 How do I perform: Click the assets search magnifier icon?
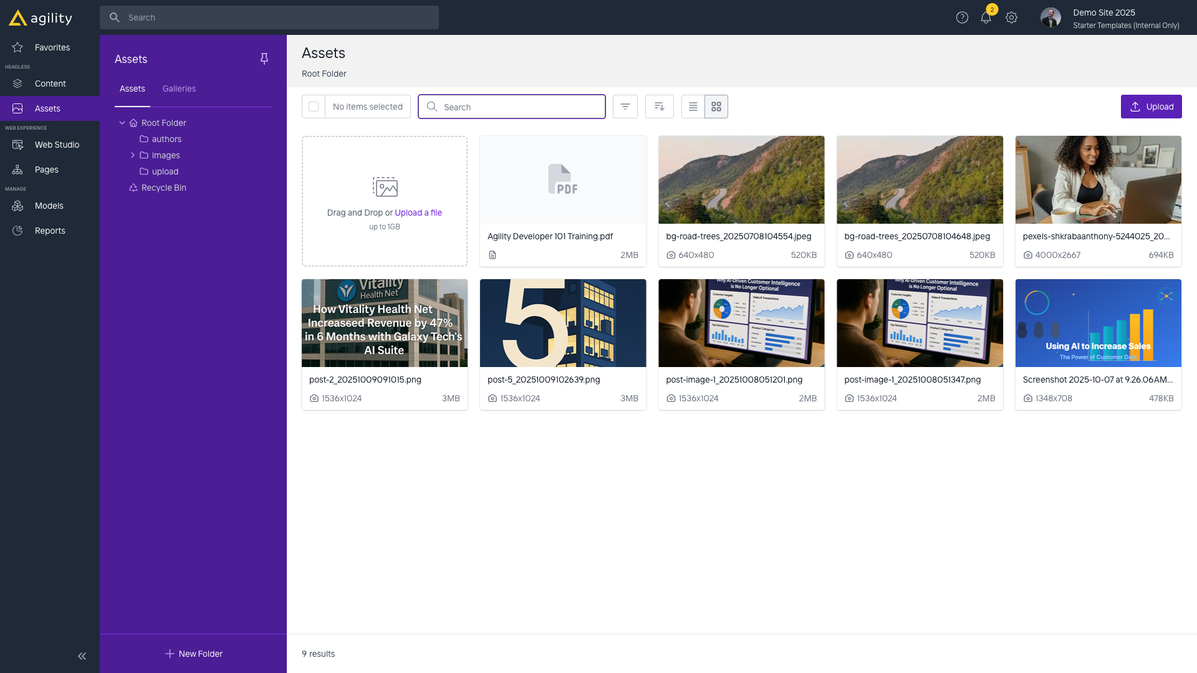431,107
